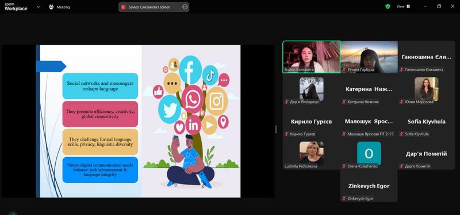The image size is (460, 215).
Task: Select Тетяна Гарбуза's video tile
Action: pos(369,57)
